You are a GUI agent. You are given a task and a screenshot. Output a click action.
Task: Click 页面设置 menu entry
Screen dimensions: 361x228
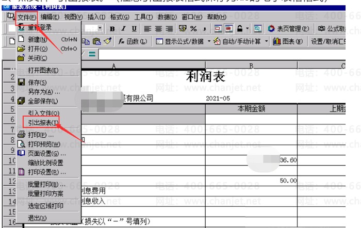46,153
